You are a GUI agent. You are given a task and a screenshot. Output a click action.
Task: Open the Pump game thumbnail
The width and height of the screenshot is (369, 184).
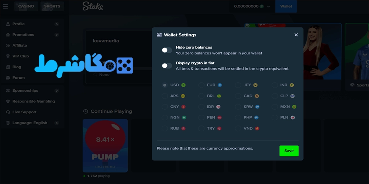point(105,146)
